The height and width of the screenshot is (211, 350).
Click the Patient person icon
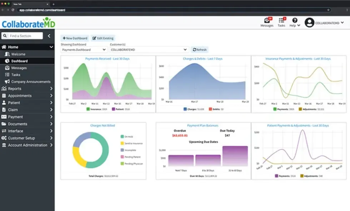point(4,103)
